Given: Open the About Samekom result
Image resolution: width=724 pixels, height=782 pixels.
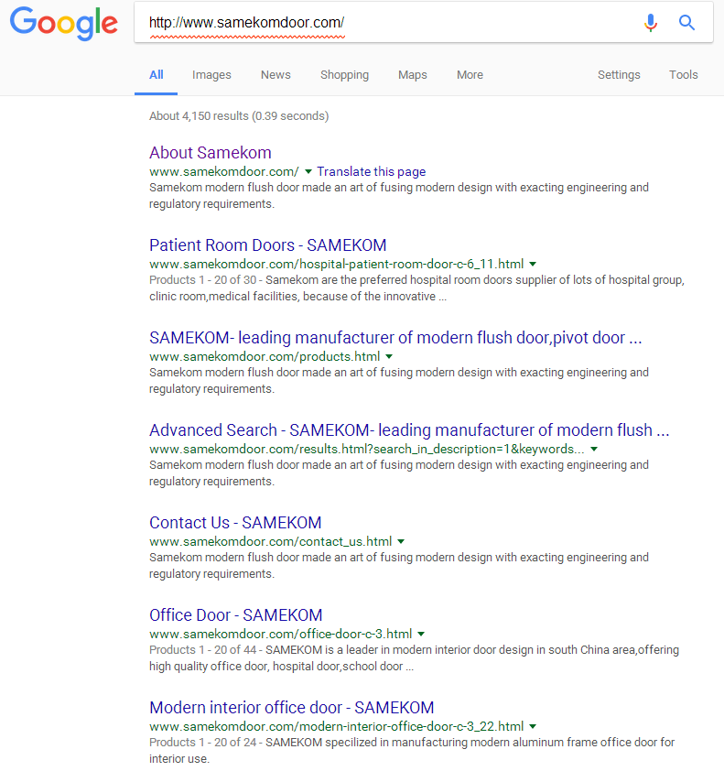Looking at the screenshot, I should [x=211, y=153].
